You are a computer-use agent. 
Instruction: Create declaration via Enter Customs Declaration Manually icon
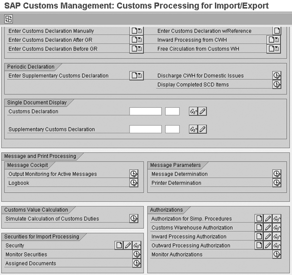(x=136, y=31)
